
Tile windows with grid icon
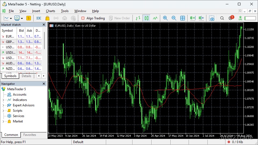(183, 18)
